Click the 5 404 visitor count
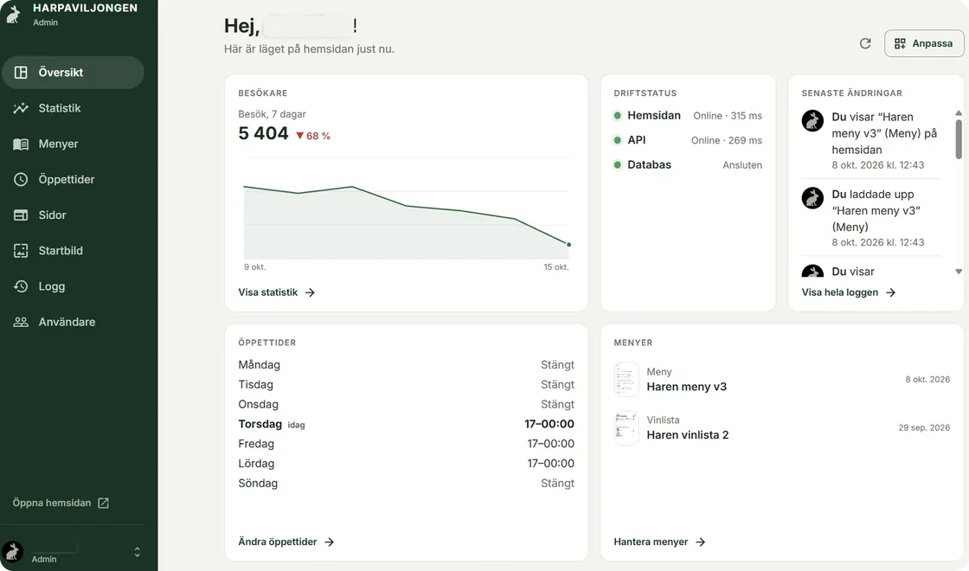 click(x=263, y=133)
